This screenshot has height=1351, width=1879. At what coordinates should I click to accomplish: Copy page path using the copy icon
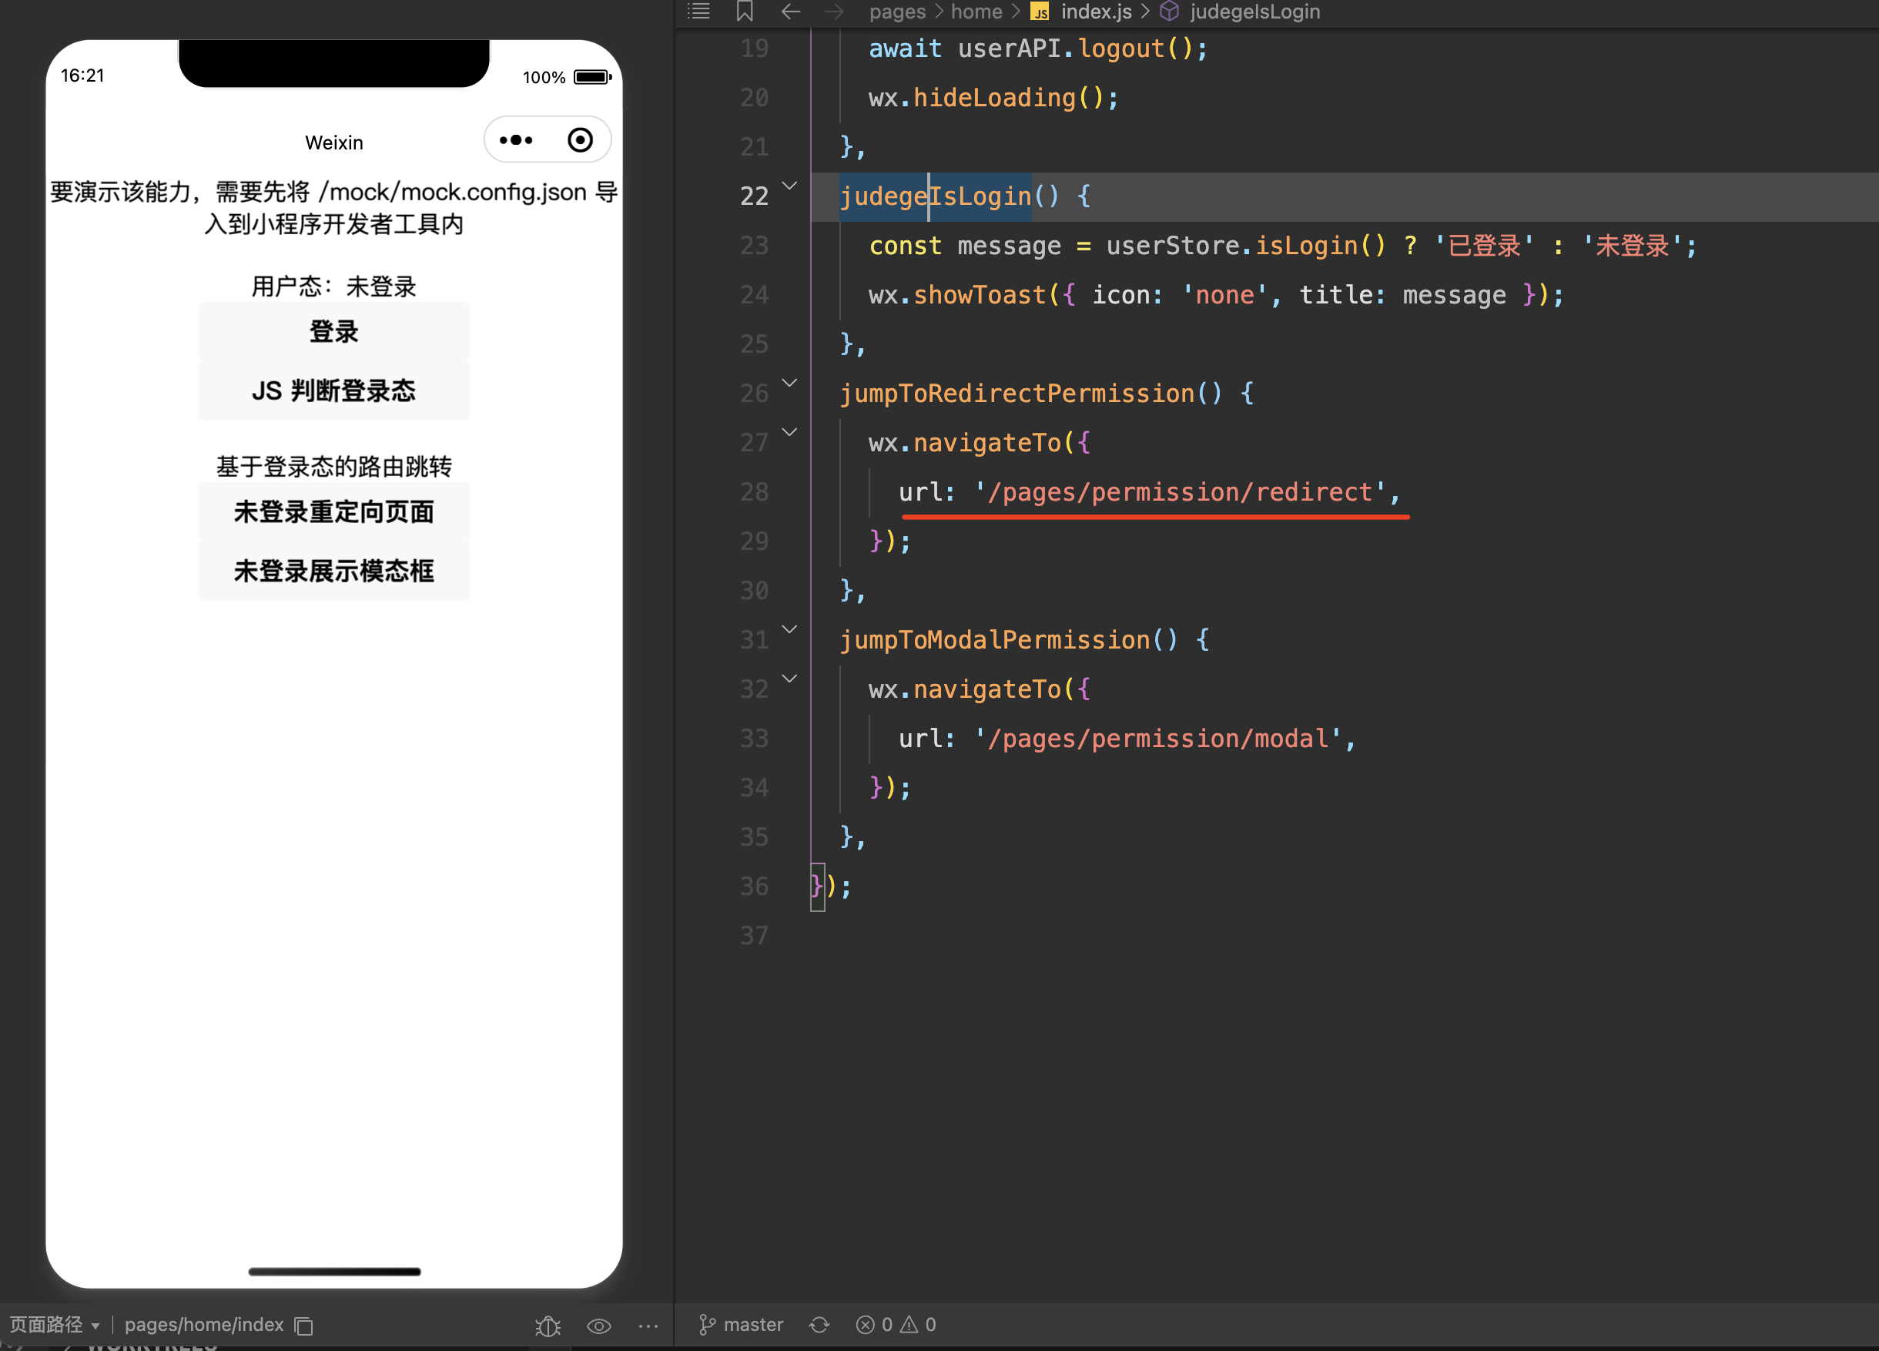pos(304,1326)
